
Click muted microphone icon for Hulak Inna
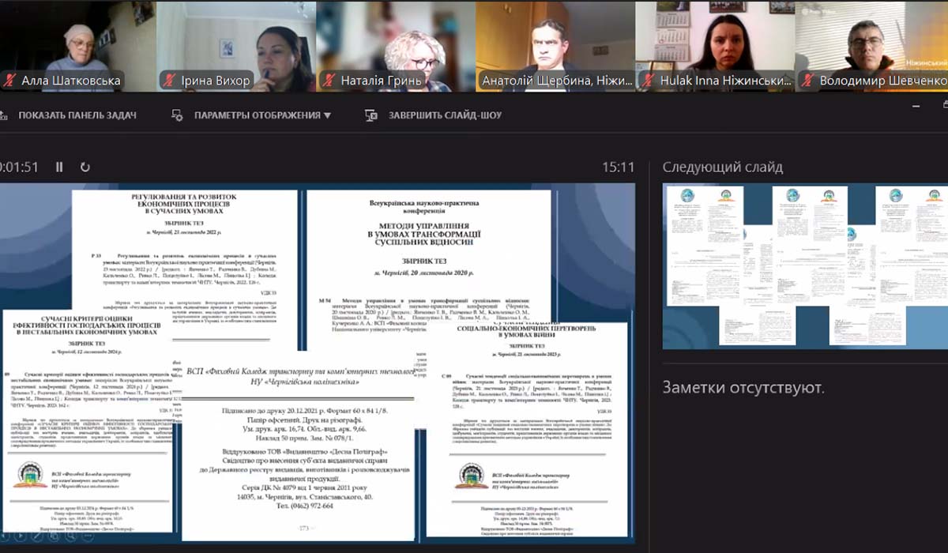[x=648, y=81]
